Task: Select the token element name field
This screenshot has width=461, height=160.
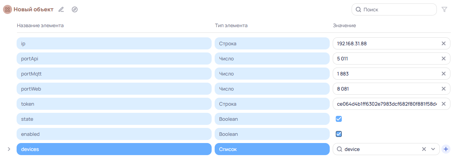Action: pyautogui.click(x=114, y=104)
